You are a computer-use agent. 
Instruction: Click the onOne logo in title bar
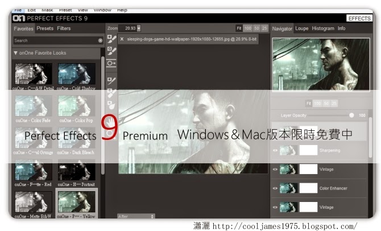[19, 18]
